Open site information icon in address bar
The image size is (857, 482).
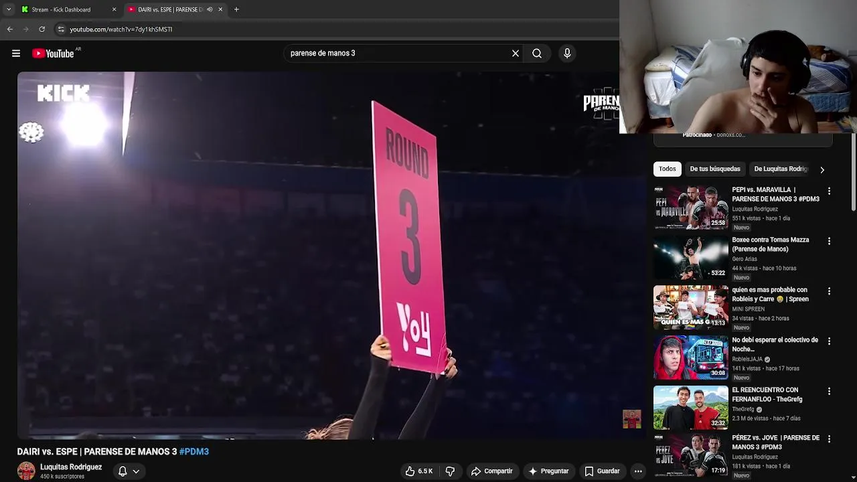point(61,29)
